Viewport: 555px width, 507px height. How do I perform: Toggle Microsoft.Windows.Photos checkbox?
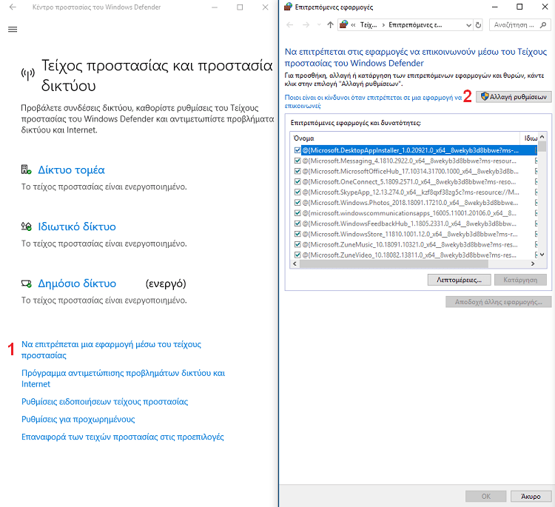(x=297, y=203)
